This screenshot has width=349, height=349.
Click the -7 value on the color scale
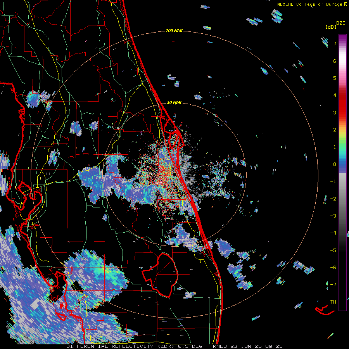click(x=333, y=285)
